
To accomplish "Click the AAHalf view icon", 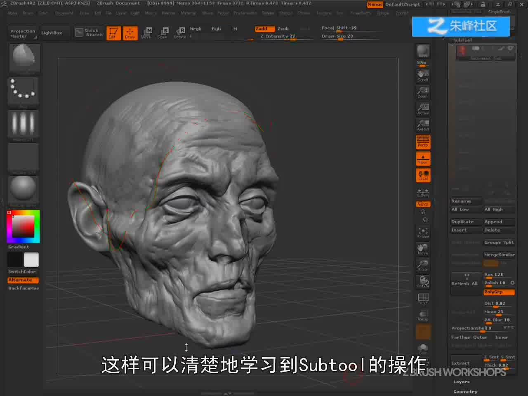I will 423,125.
